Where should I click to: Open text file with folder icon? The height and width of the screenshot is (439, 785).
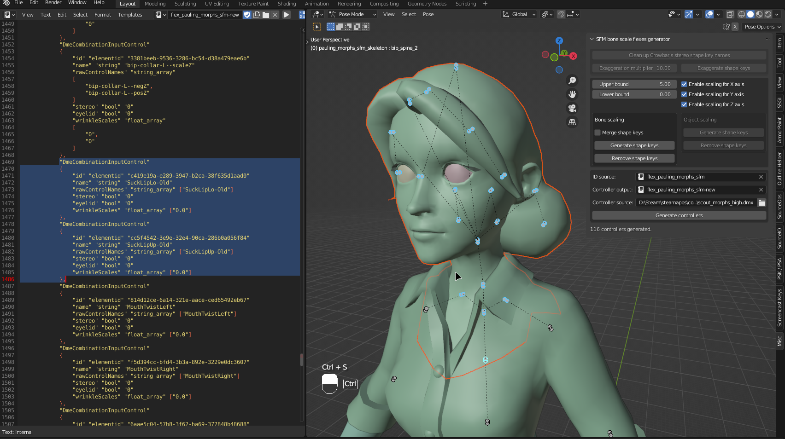(266, 15)
